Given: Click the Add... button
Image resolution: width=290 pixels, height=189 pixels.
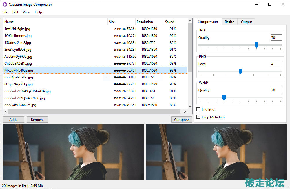Looking at the screenshot, I should click(x=14, y=120).
